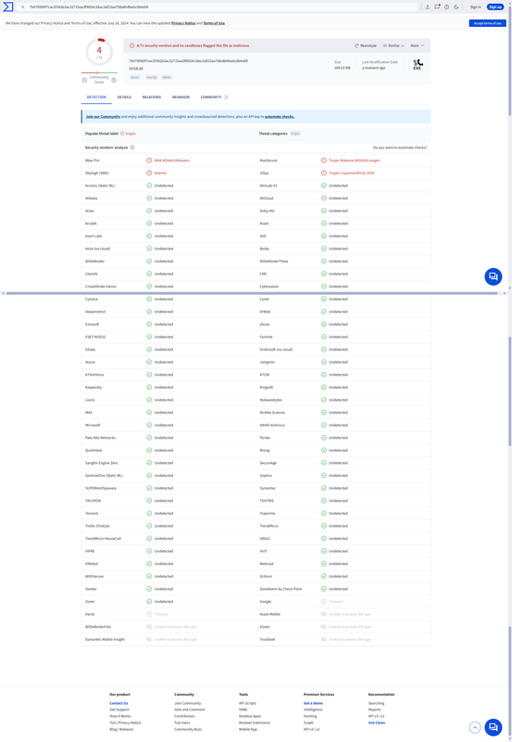Viewport: 512px width, 742px height.
Task: Open the help question mark icon
Action: [x=447, y=7]
